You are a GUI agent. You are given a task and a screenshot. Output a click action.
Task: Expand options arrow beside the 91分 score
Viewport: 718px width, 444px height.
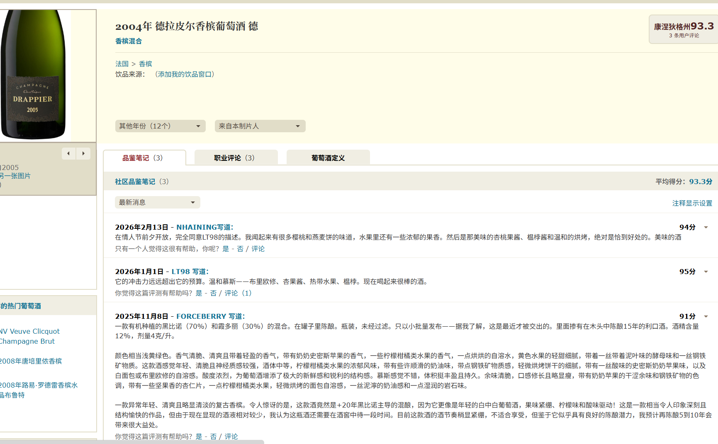pos(706,316)
